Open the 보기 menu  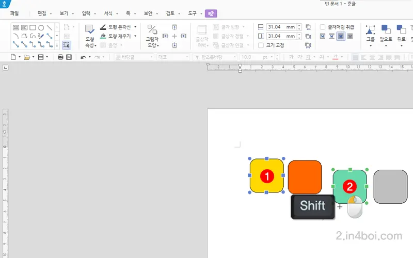pos(64,13)
